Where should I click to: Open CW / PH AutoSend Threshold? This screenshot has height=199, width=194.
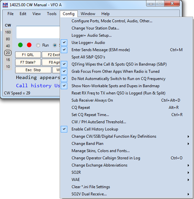(126, 122)
